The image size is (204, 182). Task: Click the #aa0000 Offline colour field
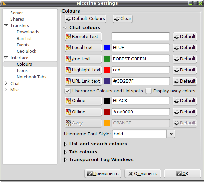click(x=141, y=112)
